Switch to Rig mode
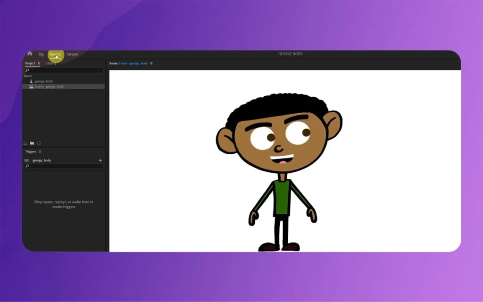This screenshot has width=483, height=302. click(x=41, y=54)
